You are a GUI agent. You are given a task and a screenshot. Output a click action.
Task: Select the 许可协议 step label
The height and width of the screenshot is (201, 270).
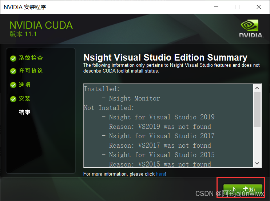[31, 70]
